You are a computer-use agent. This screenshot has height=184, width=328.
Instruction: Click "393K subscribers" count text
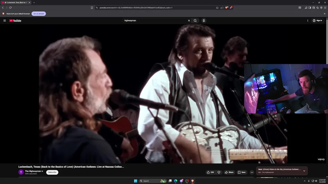(x=31, y=174)
